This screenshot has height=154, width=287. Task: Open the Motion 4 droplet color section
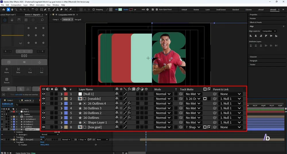click(12, 20)
